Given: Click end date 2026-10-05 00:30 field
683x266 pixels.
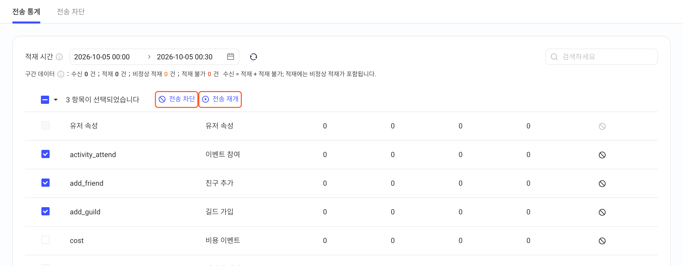Looking at the screenshot, I should point(185,57).
